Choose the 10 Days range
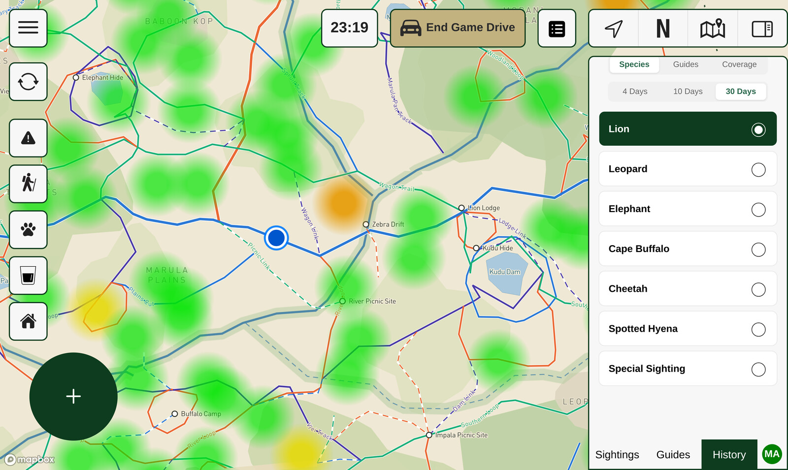 tap(688, 92)
